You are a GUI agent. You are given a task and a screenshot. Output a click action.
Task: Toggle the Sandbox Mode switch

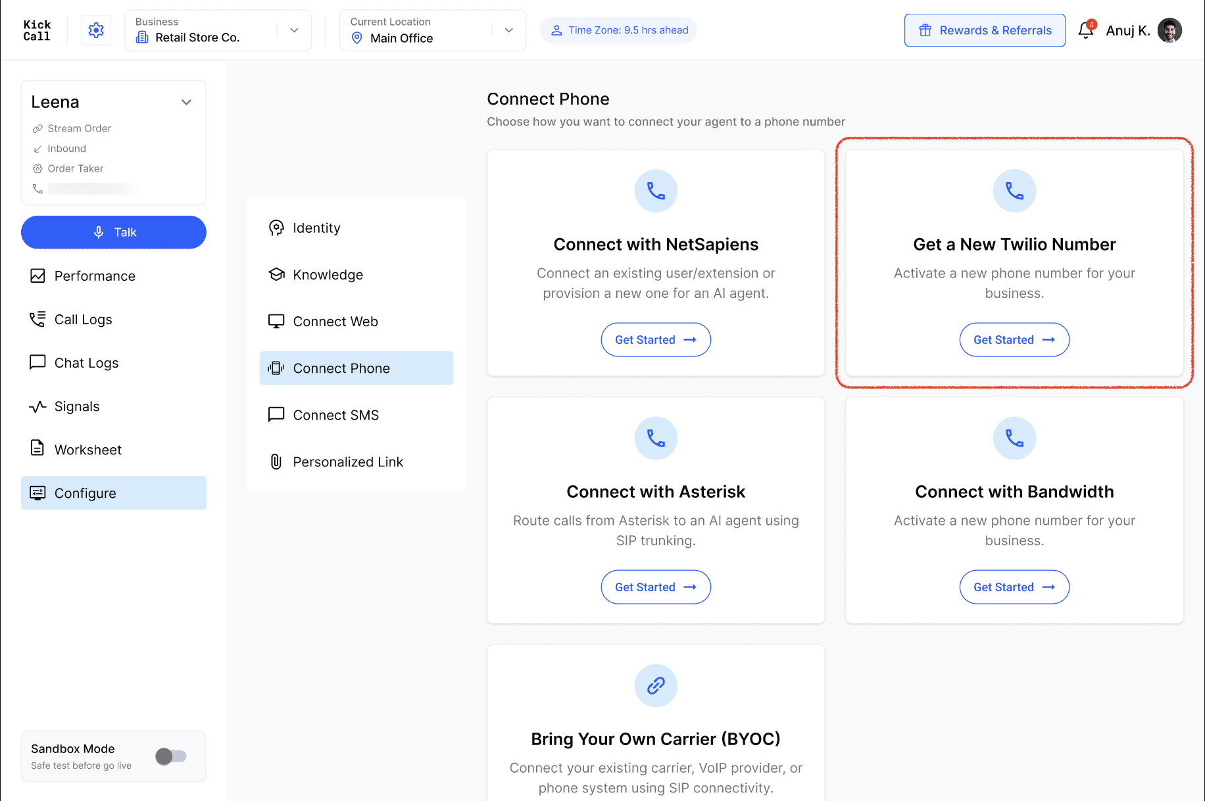[171, 756]
